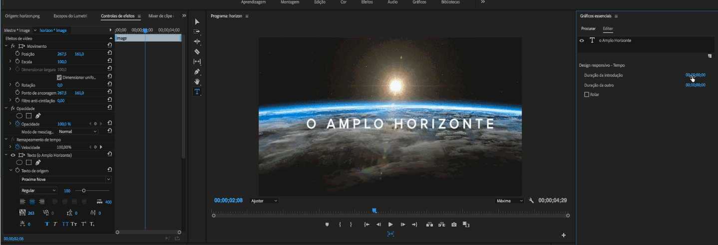Select the Pen tool in toolbar
The width and height of the screenshot is (718, 245).
197,72
